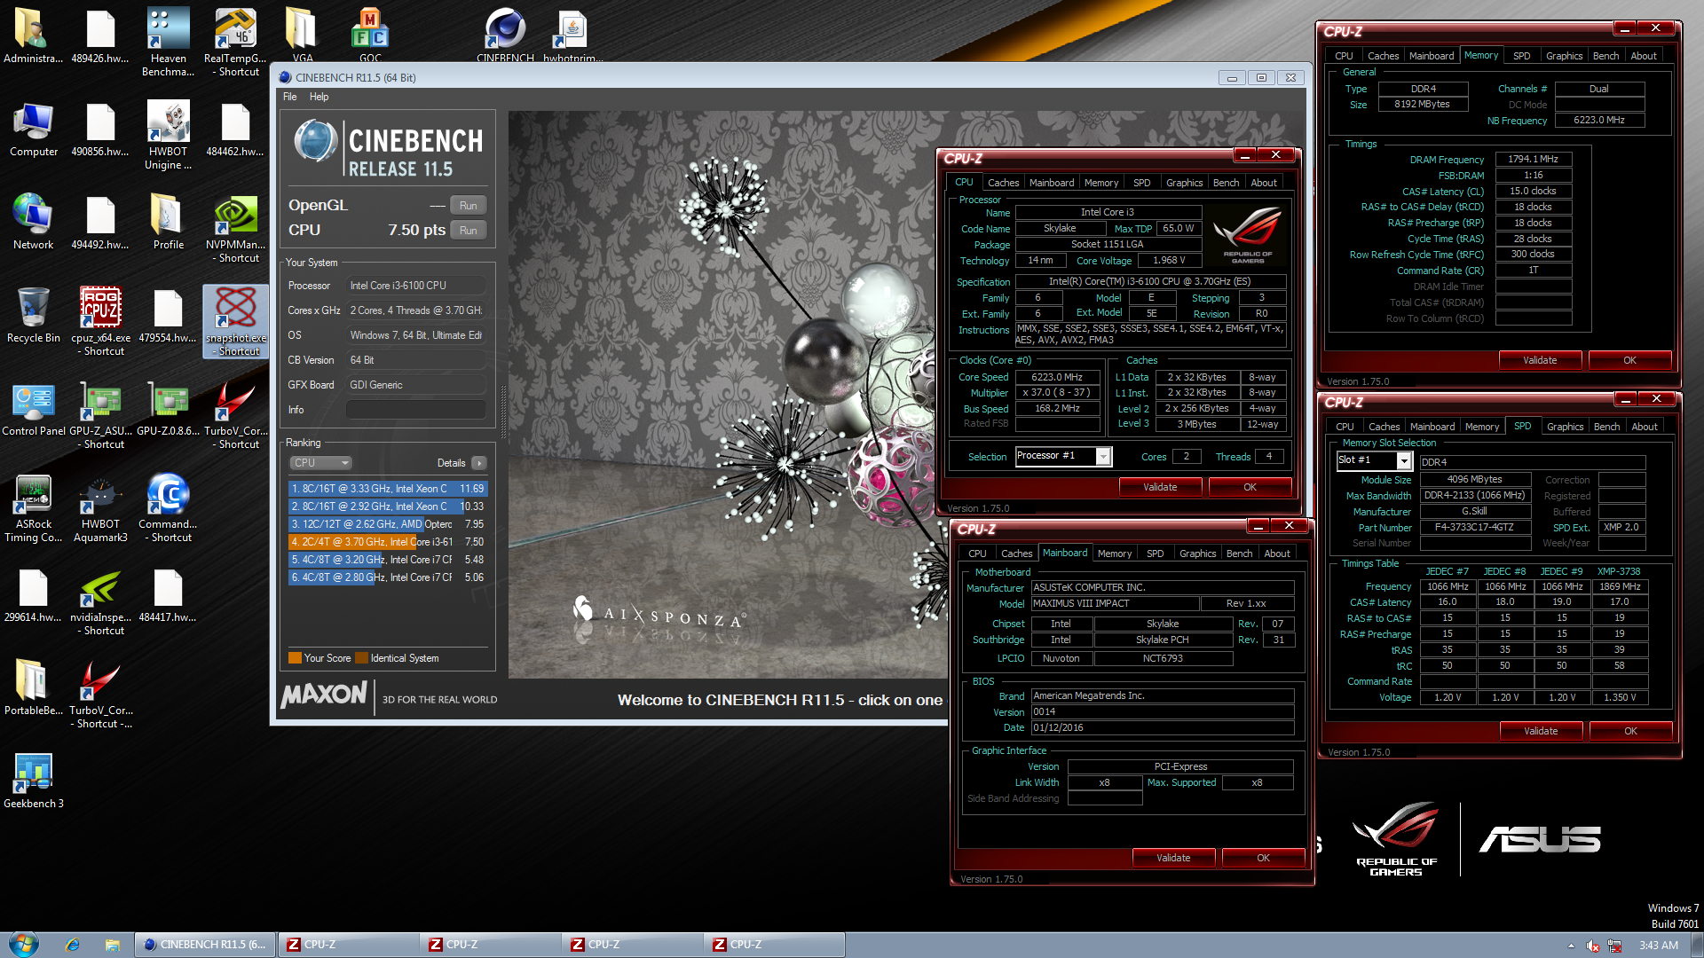Screen dimensions: 1704x958
Task: Switch to Caches tab in CPU-Z CPU window
Action: click(x=1003, y=183)
